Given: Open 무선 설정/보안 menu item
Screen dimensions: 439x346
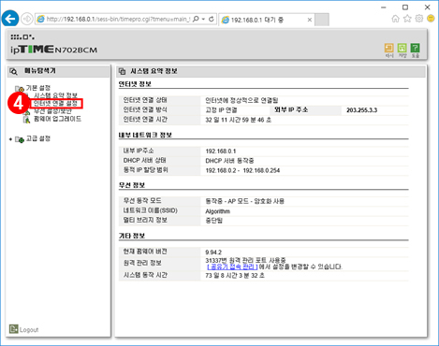Looking at the screenshot, I should click(52, 111).
